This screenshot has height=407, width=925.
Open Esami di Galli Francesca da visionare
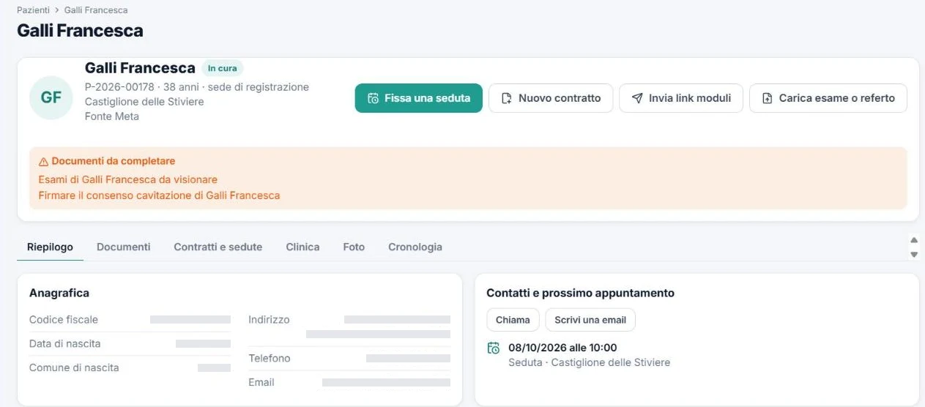(x=128, y=179)
